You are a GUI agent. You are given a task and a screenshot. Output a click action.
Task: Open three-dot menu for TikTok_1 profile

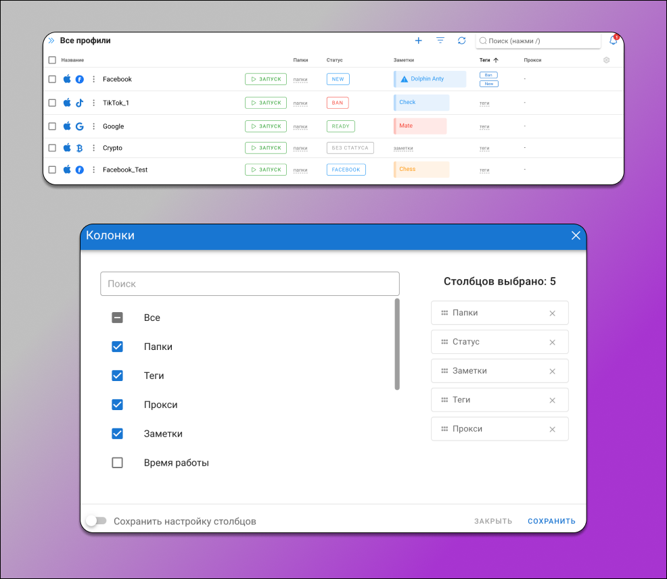tap(94, 103)
